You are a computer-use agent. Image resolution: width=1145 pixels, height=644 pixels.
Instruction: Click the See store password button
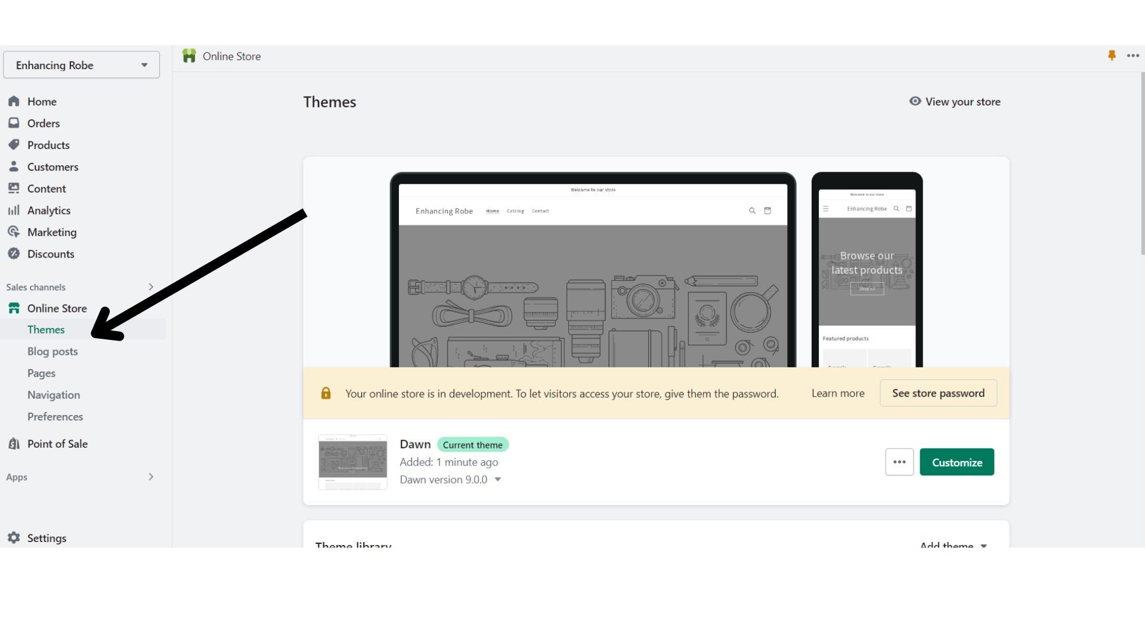click(x=938, y=393)
